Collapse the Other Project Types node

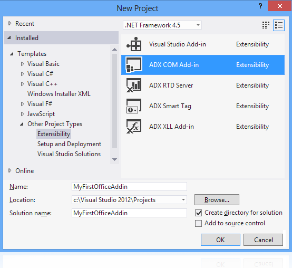coord(22,124)
